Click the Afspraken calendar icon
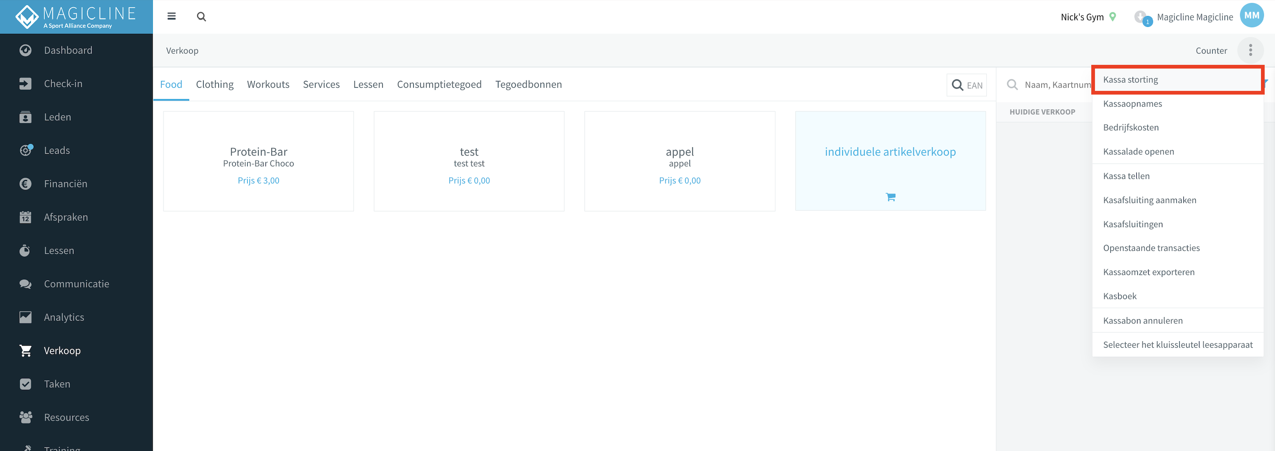This screenshot has width=1275, height=451. click(x=25, y=217)
